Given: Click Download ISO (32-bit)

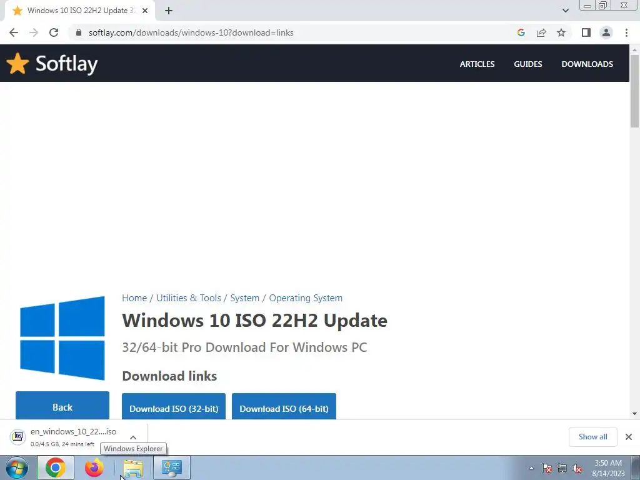Looking at the screenshot, I should coord(174,407).
